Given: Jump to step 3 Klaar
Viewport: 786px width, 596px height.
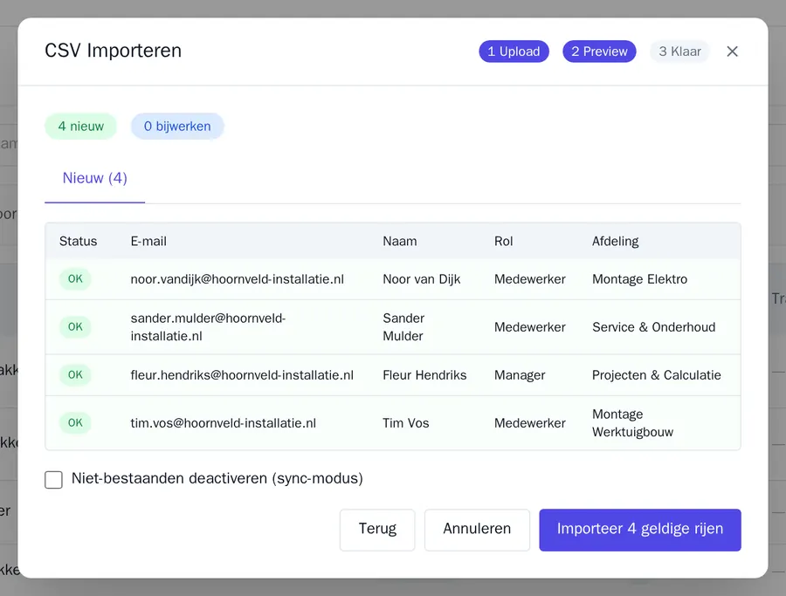Looking at the screenshot, I should click(x=679, y=51).
